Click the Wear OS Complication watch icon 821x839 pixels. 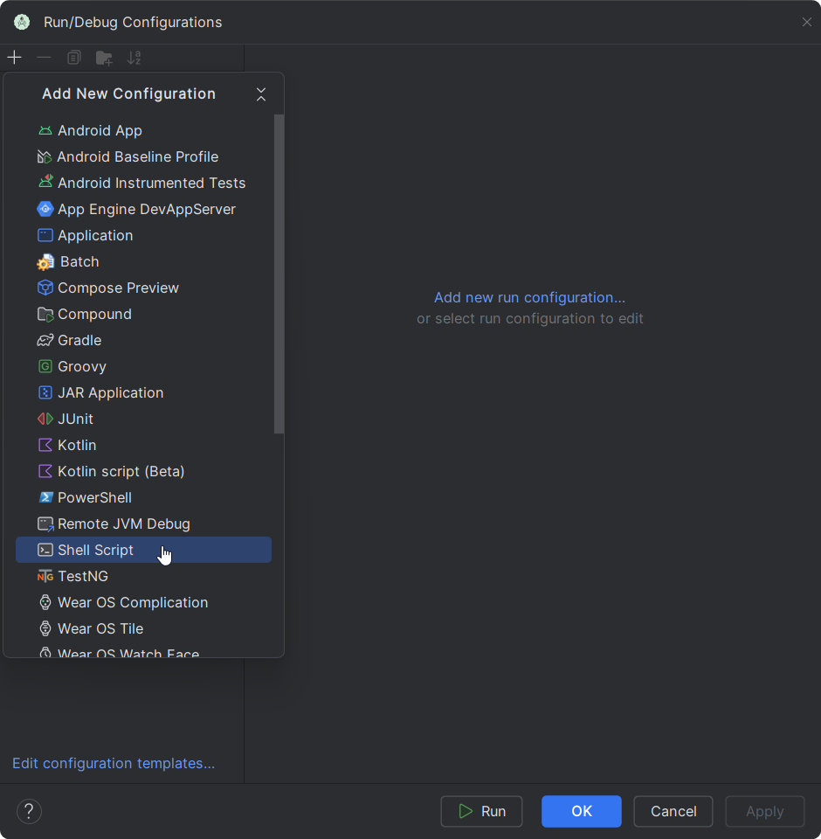click(45, 602)
